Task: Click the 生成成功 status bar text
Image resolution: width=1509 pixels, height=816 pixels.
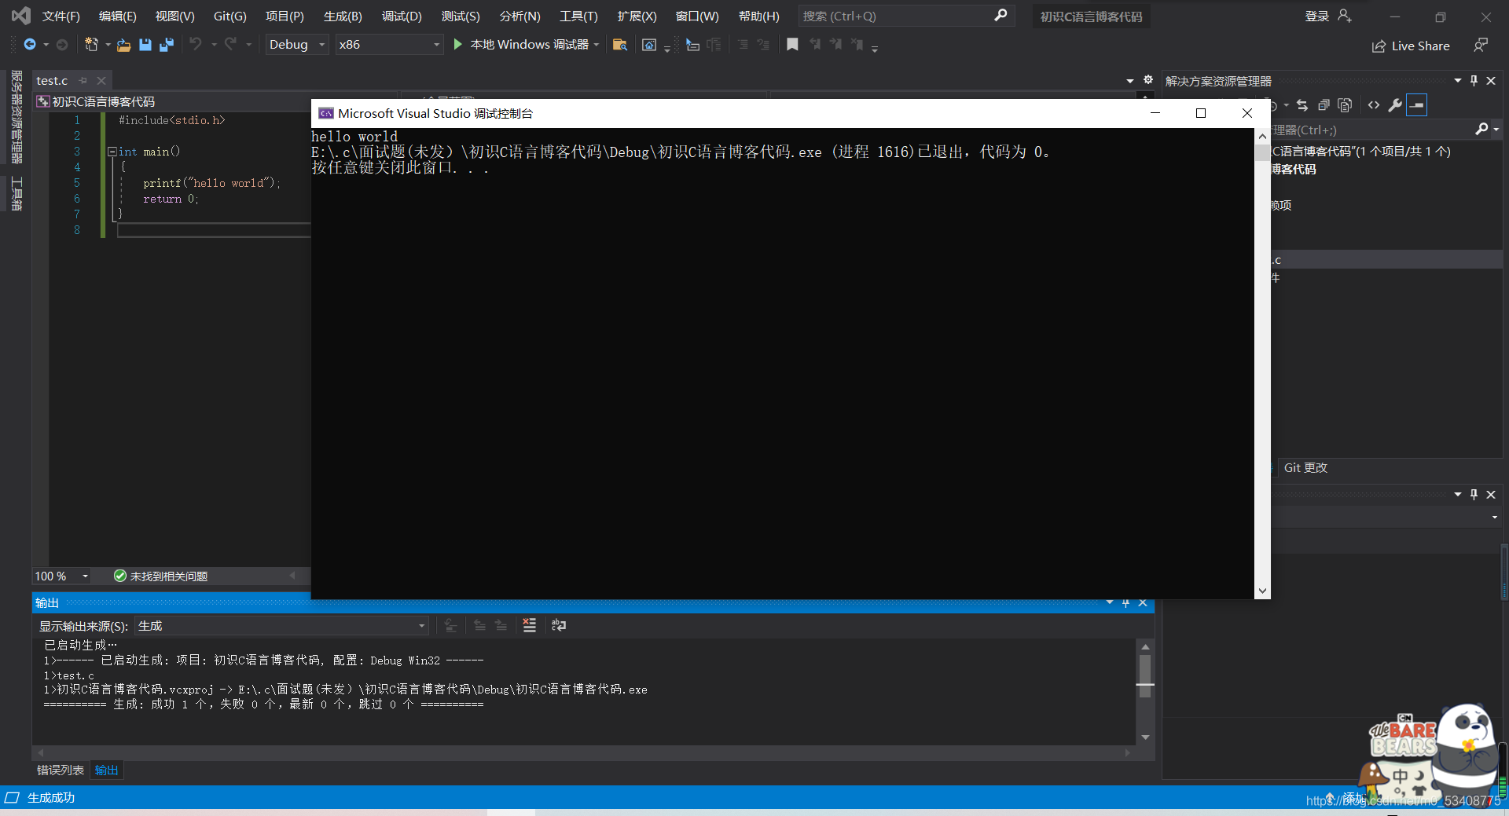Action: click(51, 797)
